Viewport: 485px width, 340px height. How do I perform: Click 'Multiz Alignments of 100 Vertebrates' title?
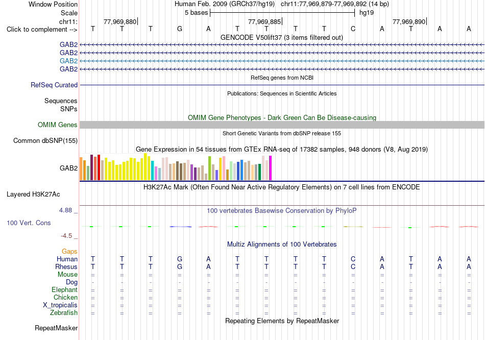282,245
